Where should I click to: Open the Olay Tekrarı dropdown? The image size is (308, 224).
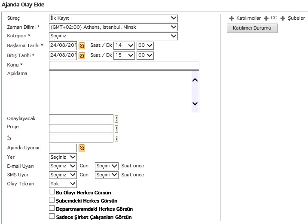pyautogui.click(x=63, y=184)
